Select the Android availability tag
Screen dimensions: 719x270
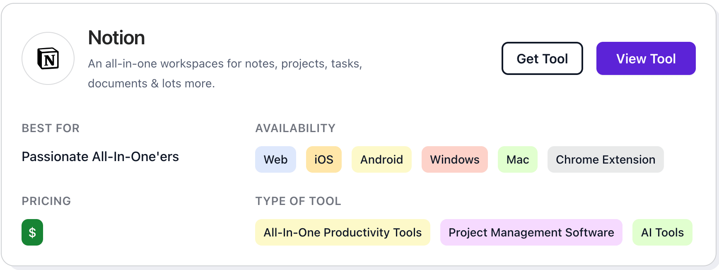(381, 159)
